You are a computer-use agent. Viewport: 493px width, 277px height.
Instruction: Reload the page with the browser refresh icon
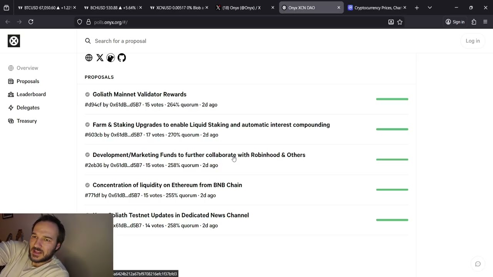click(x=31, y=22)
